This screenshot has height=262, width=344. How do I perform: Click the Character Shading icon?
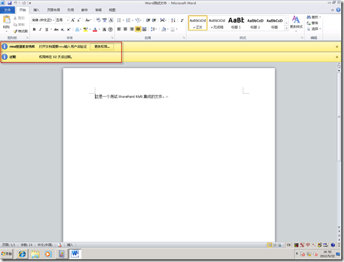pos(104,29)
